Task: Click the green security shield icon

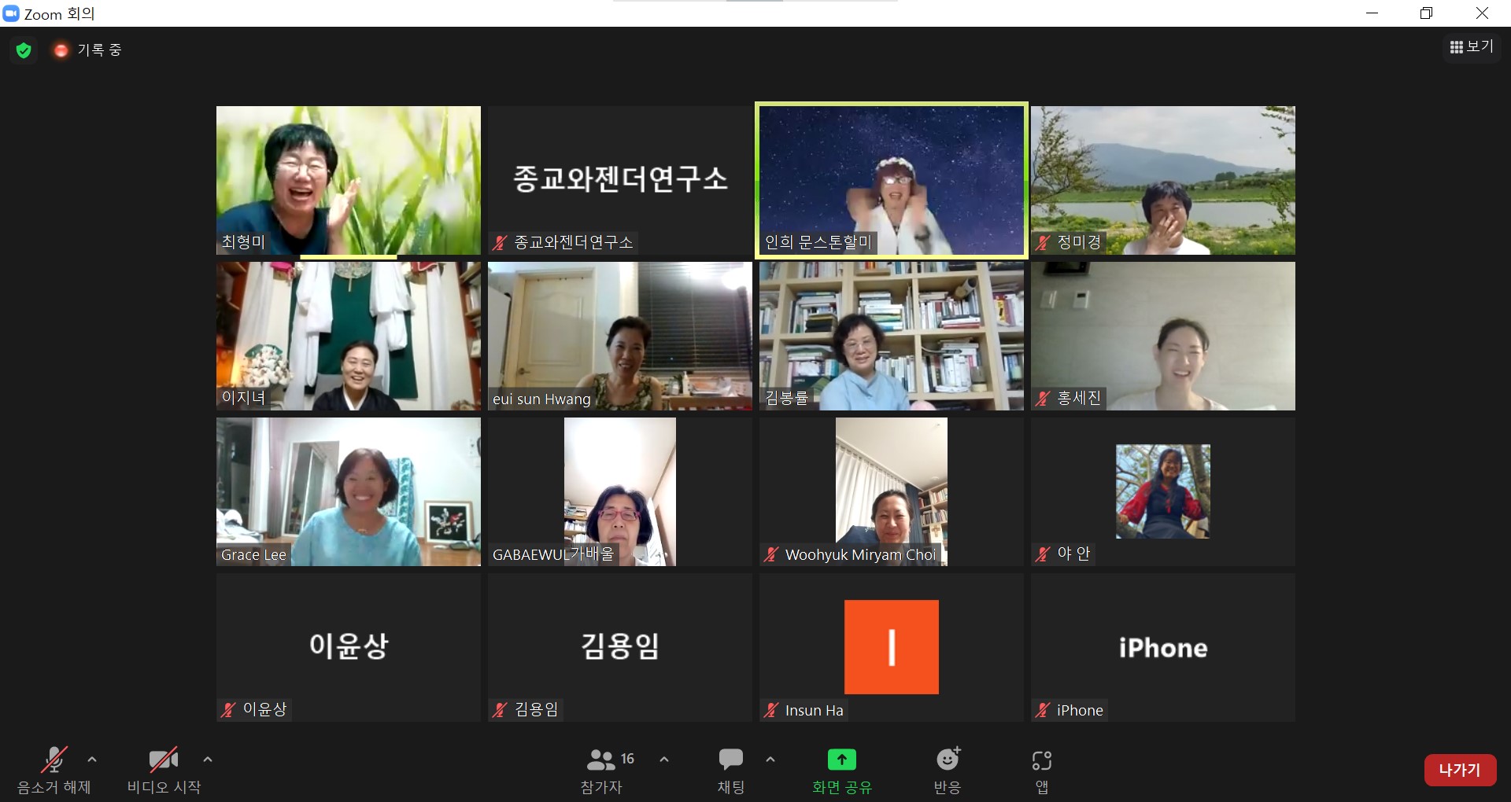Action: (24, 50)
